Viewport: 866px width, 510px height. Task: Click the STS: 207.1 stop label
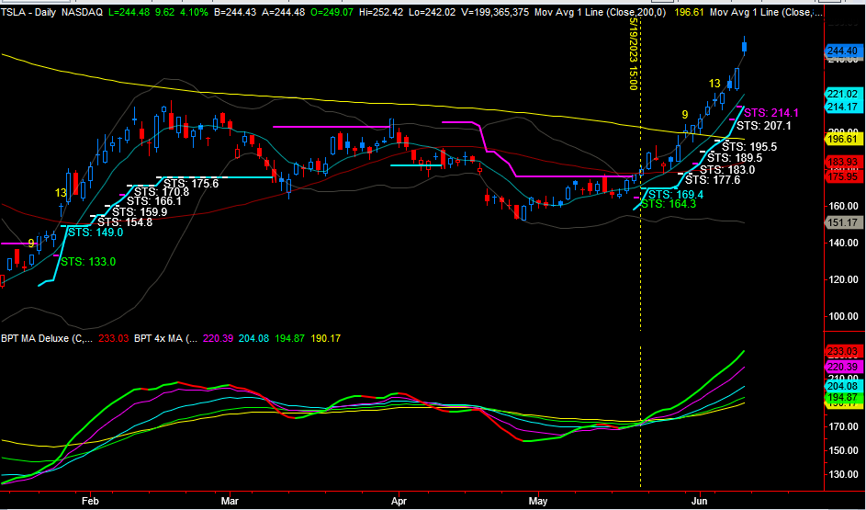tap(764, 126)
